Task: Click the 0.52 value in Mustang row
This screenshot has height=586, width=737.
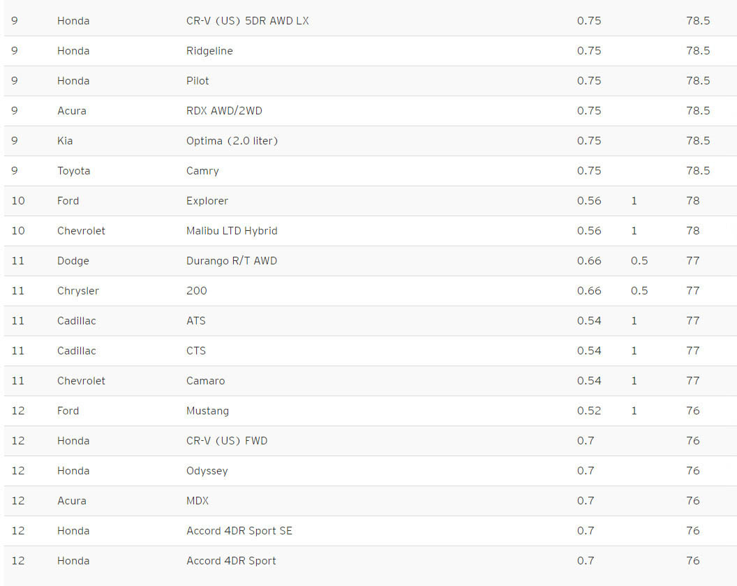Action: pyautogui.click(x=589, y=411)
